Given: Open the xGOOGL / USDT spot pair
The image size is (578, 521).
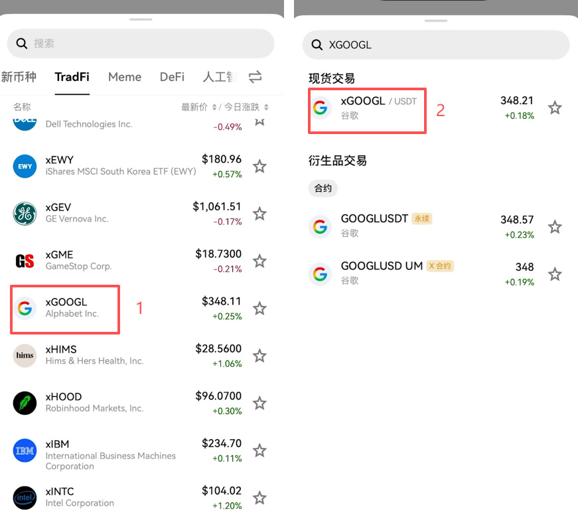Looking at the screenshot, I should pos(436,108).
